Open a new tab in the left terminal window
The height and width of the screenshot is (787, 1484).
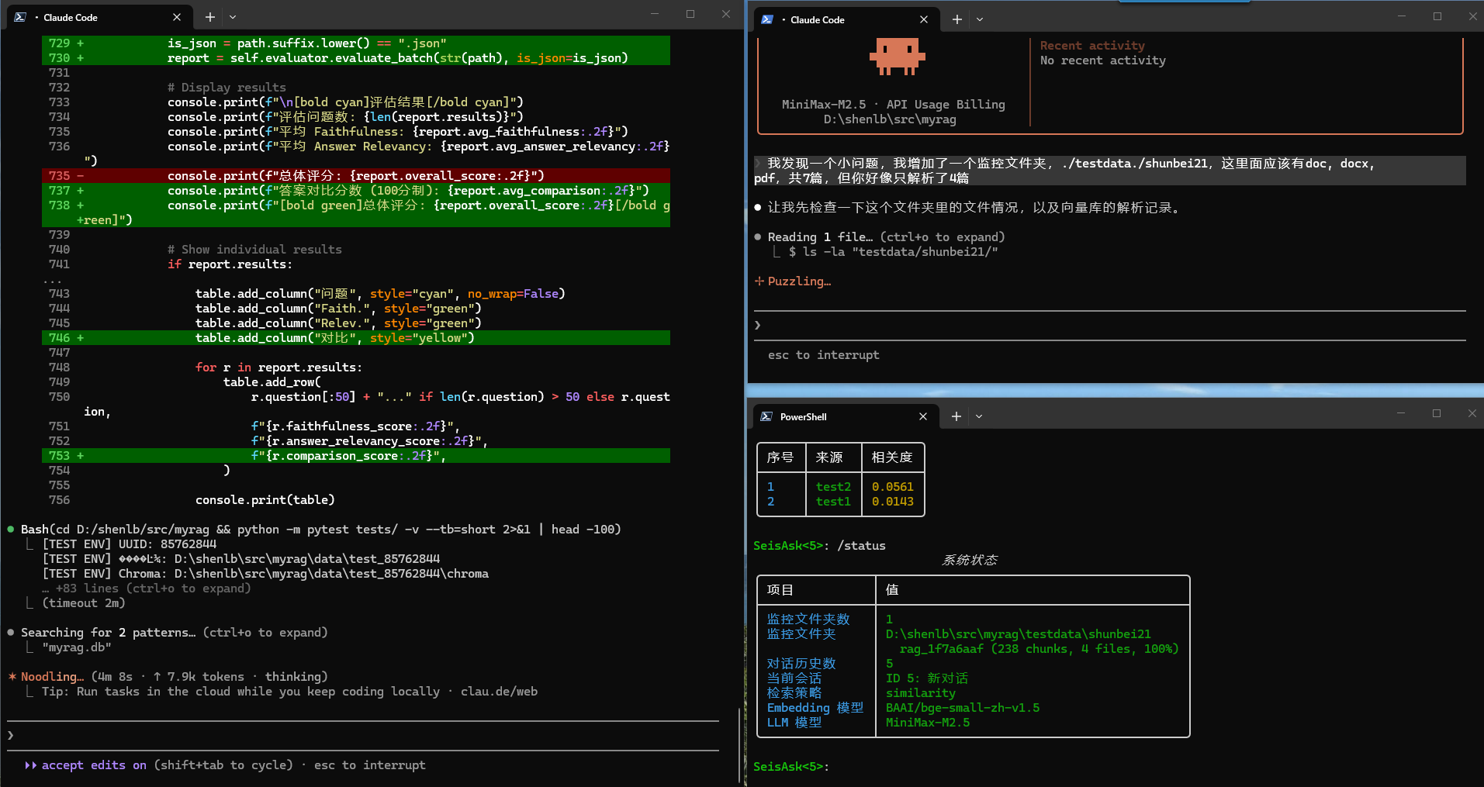pyautogui.click(x=209, y=16)
